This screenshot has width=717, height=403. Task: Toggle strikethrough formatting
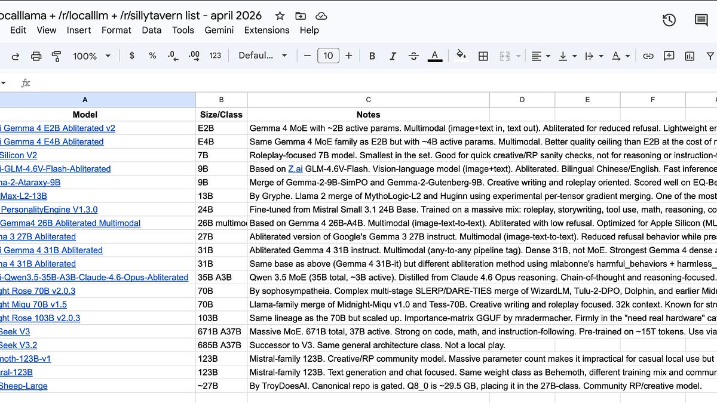tap(413, 56)
